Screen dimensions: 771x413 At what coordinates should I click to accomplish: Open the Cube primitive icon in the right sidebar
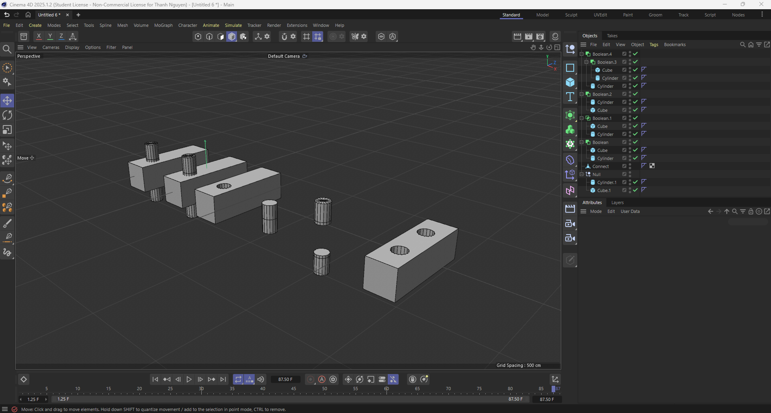pyautogui.click(x=570, y=82)
